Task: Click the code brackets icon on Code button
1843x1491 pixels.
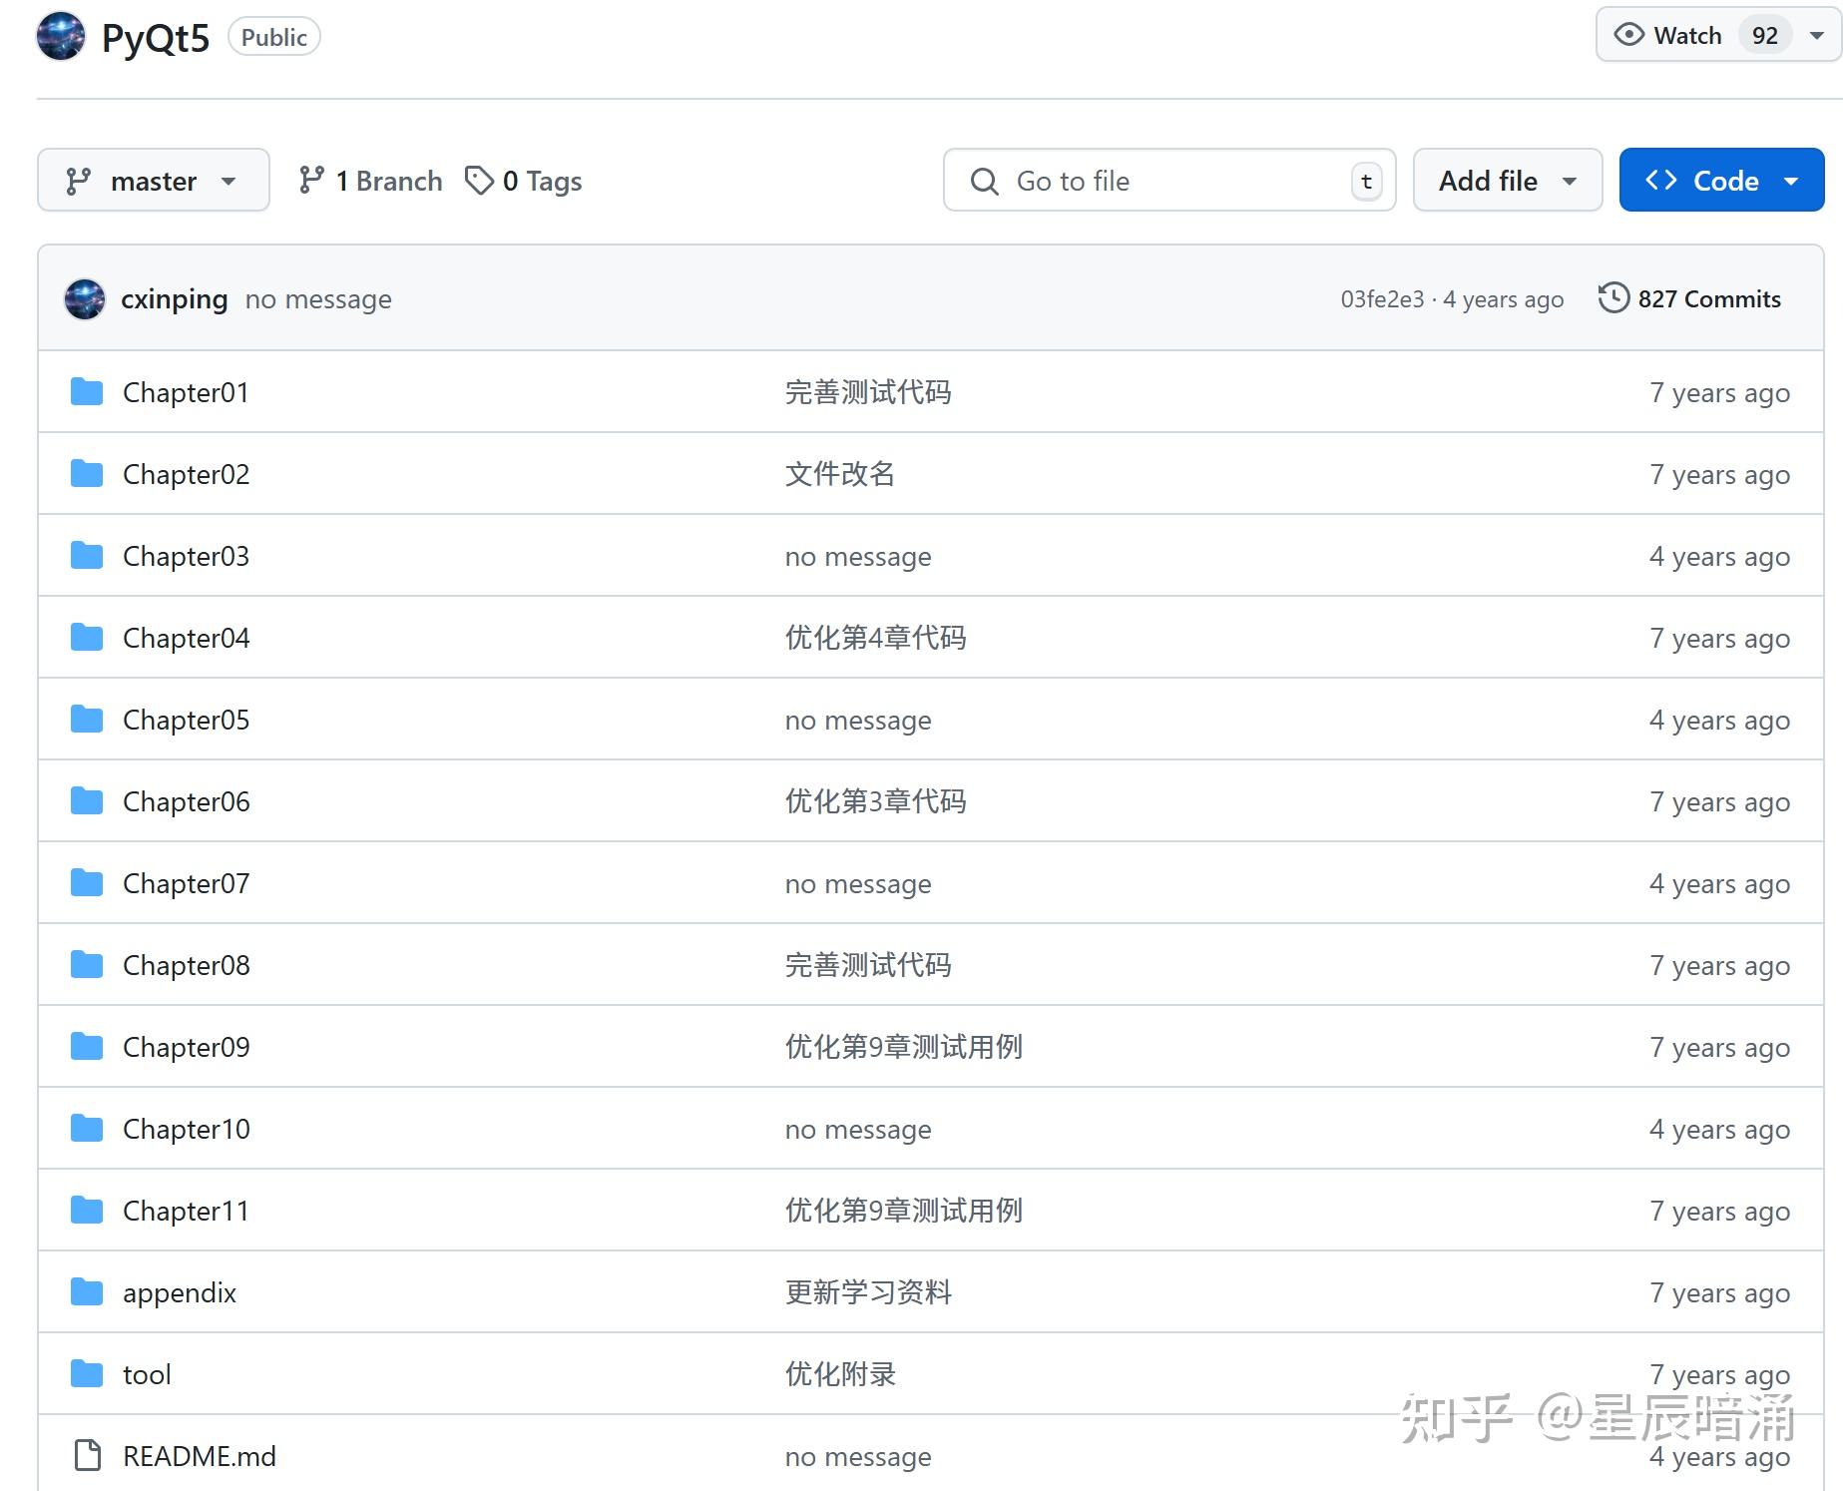Action: click(x=1661, y=180)
